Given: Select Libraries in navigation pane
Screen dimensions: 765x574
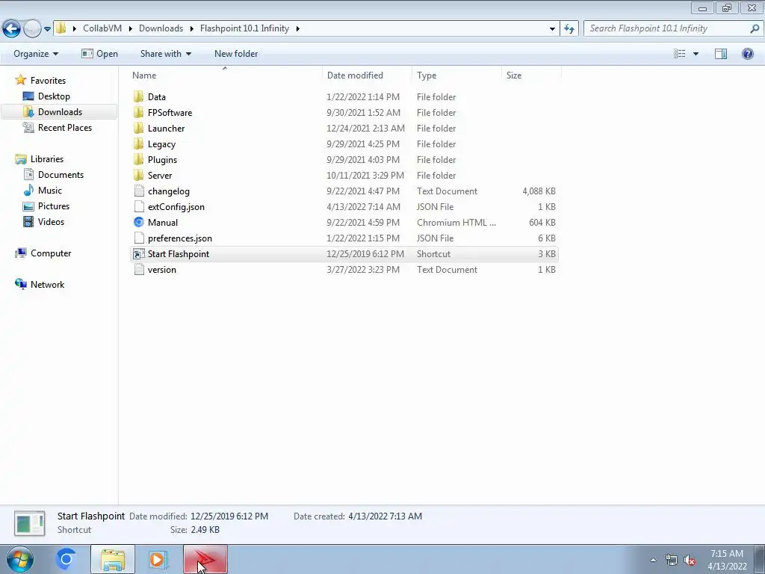Looking at the screenshot, I should (47, 159).
